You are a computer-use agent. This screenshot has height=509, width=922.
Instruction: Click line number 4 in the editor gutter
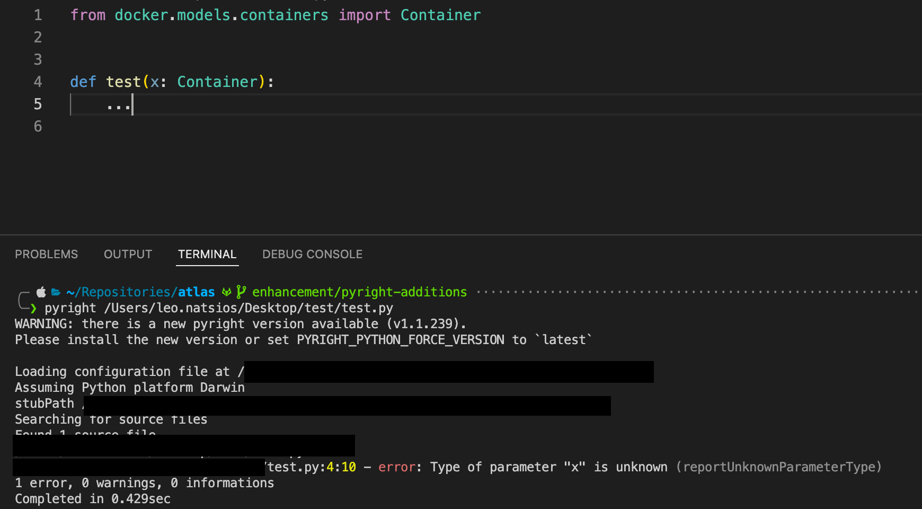(37, 81)
